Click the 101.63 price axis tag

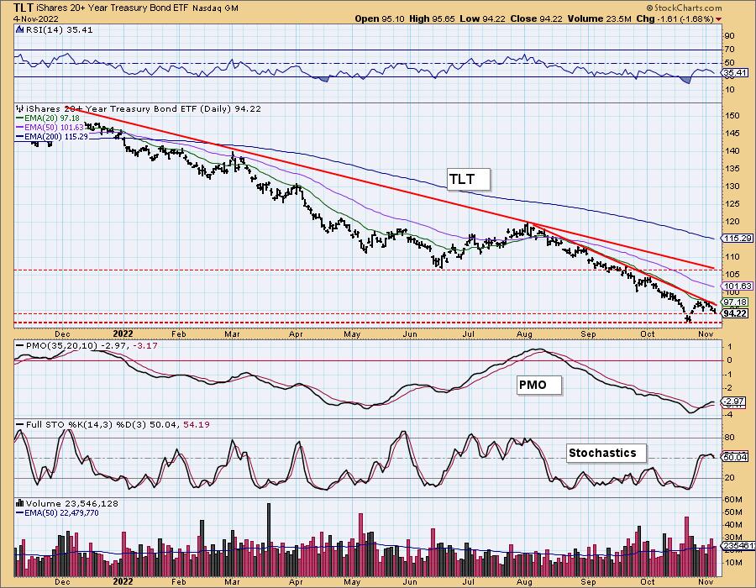(738, 286)
